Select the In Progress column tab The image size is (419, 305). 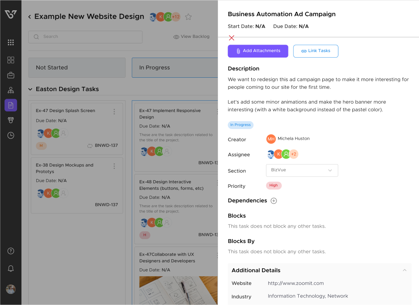pyautogui.click(x=174, y=67)
